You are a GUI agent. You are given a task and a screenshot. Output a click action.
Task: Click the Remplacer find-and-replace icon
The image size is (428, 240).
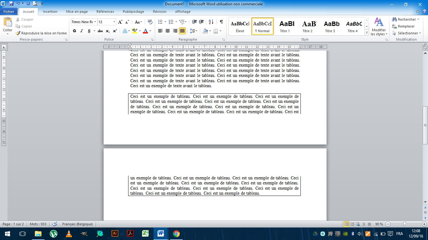[x=403, y=26]
